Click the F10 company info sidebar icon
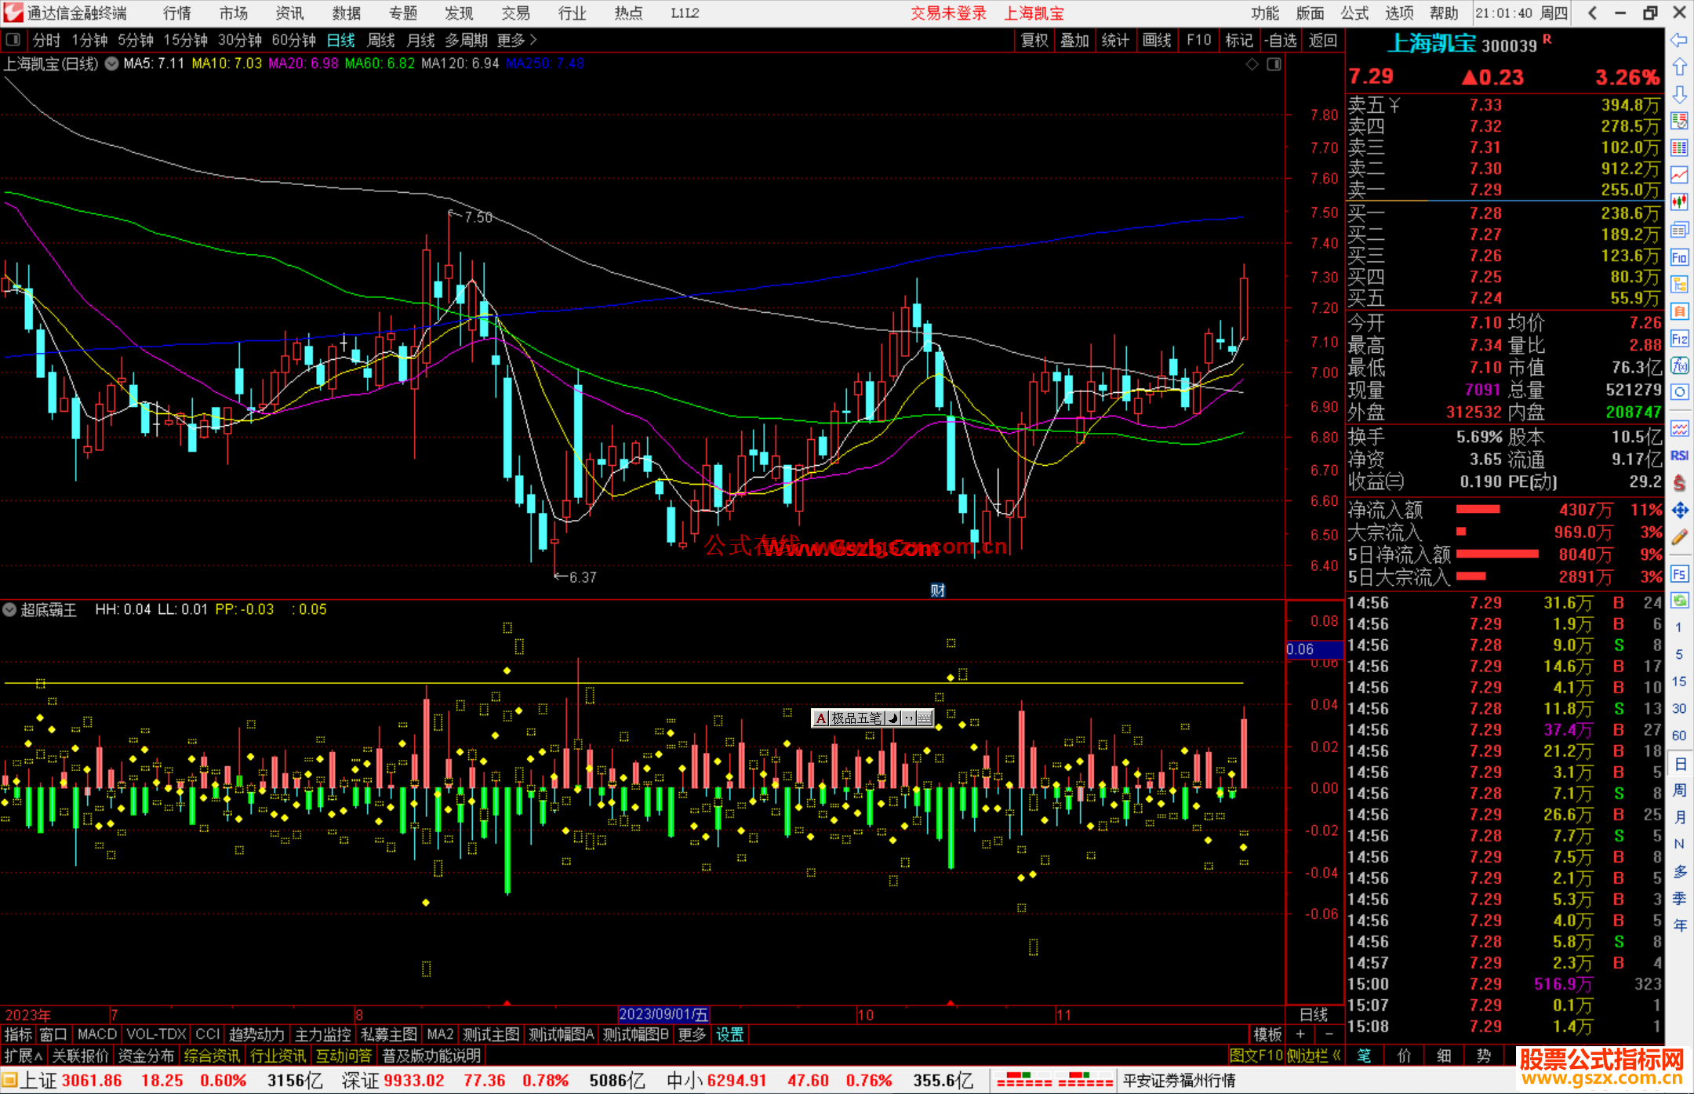The image size is (1694, 1094). (x=1679, y=257)
